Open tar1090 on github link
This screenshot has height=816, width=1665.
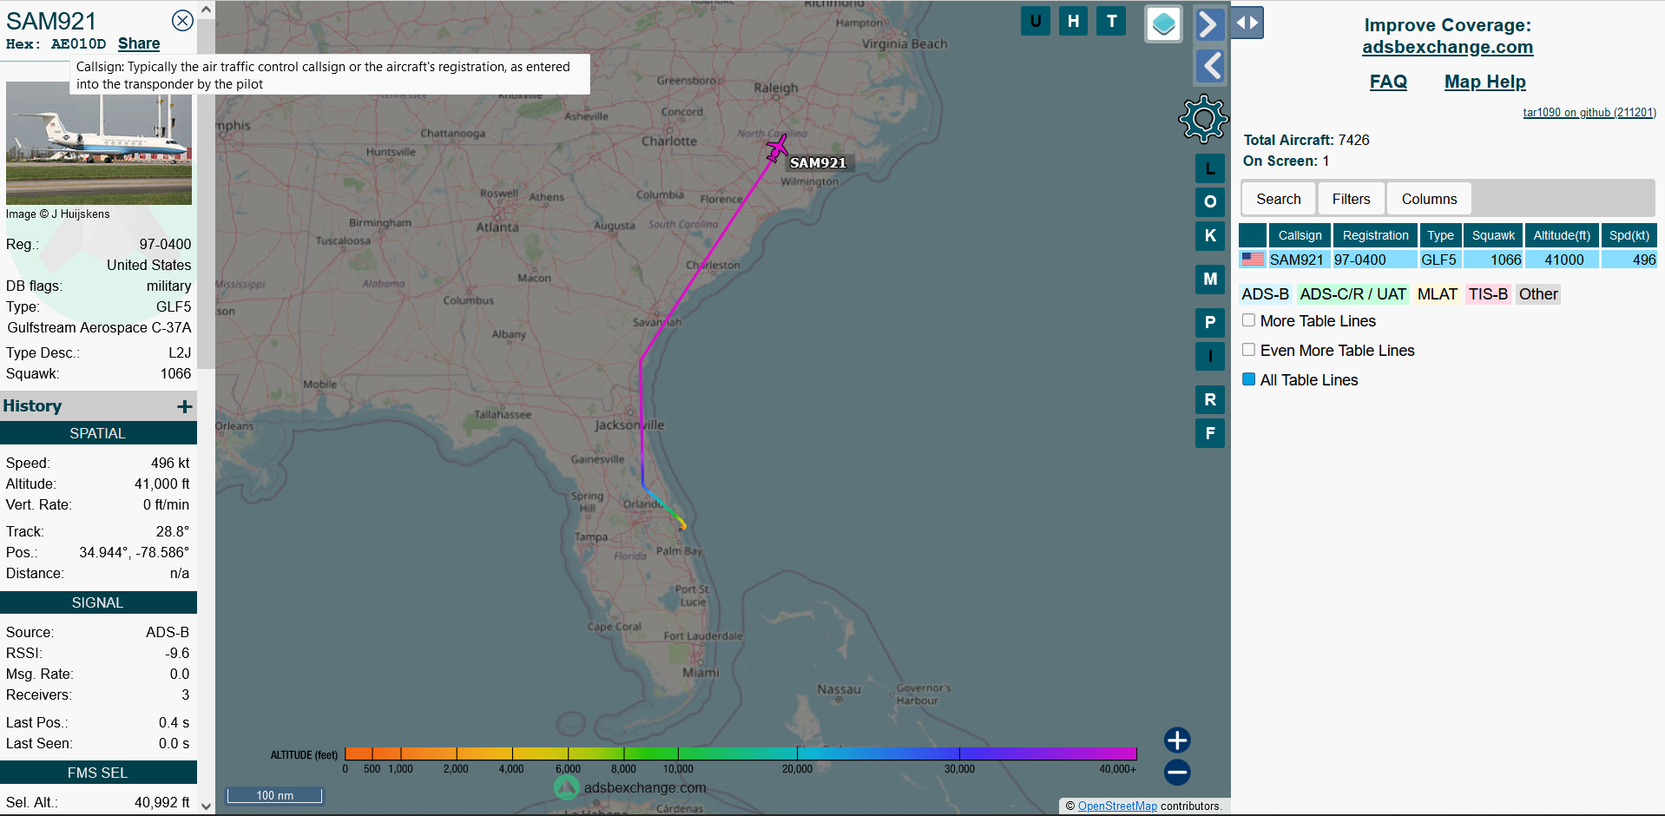[x=1589, y=113]
